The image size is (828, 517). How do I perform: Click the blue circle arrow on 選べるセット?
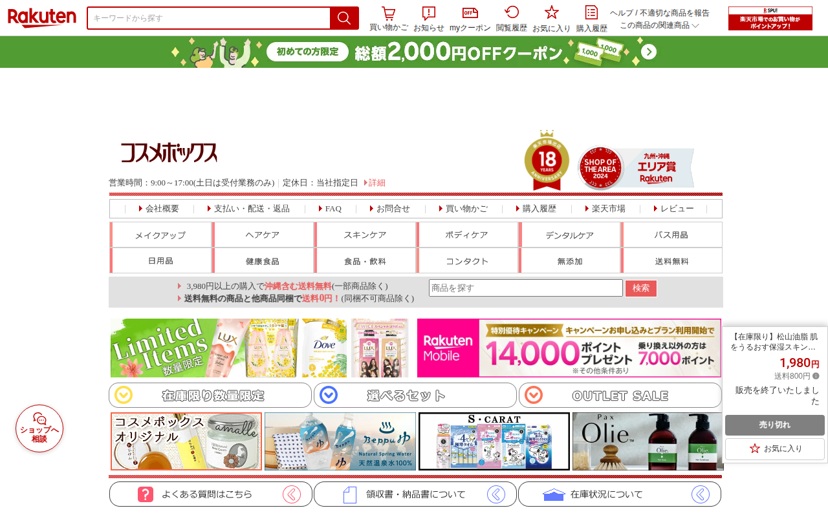pos(329,395)
